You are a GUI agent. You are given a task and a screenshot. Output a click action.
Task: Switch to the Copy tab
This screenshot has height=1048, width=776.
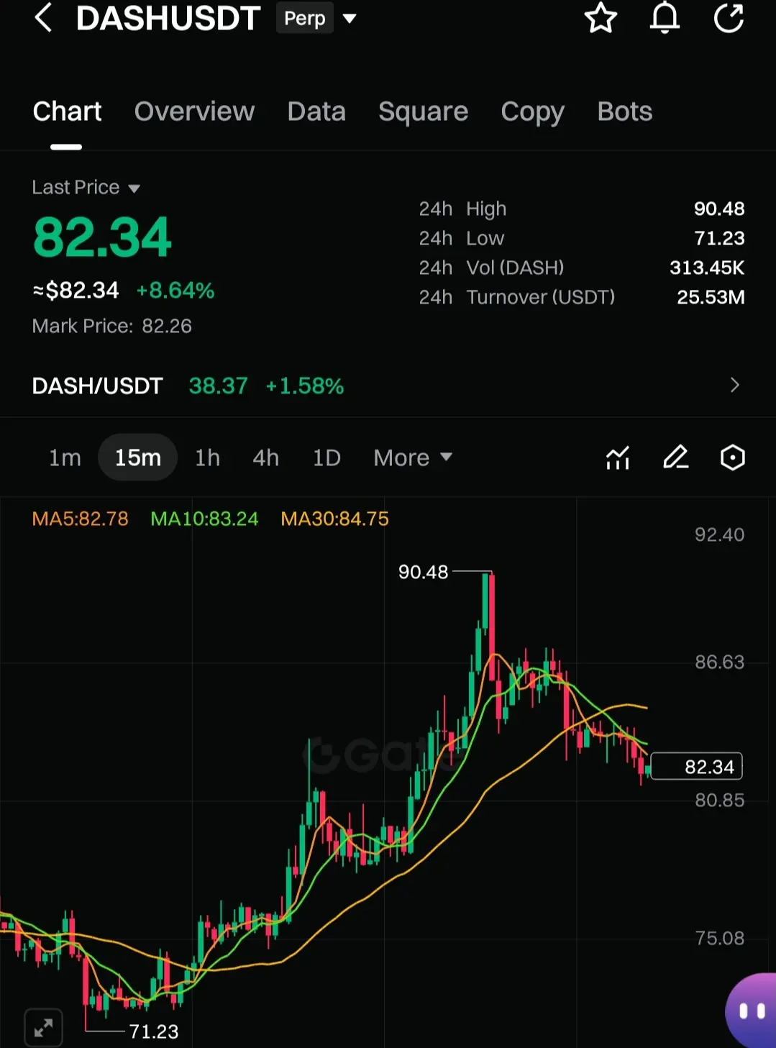tap(532, 111)
